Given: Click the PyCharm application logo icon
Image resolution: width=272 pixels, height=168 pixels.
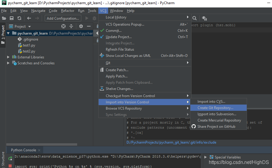Looking at the screenshot, I should click(x=4, y=3).
